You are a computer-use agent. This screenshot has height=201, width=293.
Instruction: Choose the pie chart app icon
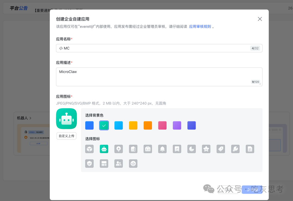pyautogui.click(x=192, y=149)
